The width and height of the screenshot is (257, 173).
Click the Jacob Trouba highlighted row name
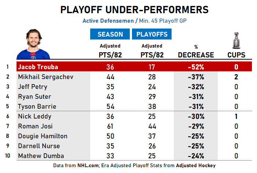pos(38,67)
